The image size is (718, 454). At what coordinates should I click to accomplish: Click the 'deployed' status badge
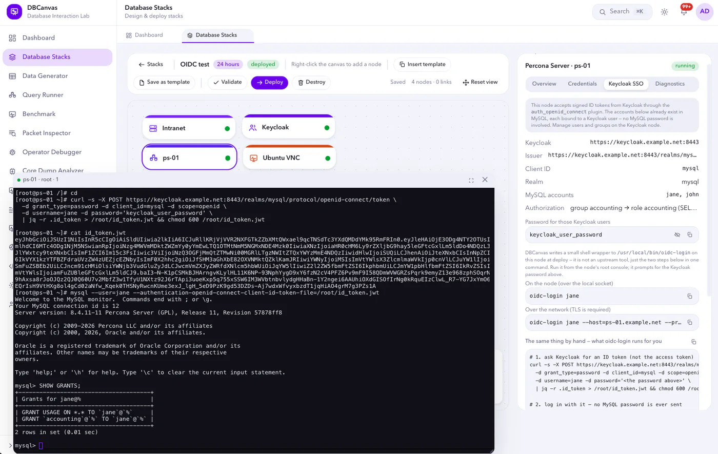click(263, 65)
